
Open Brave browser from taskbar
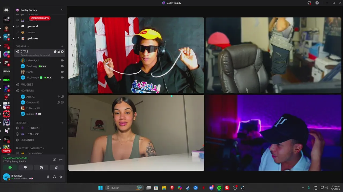(172, 188)
